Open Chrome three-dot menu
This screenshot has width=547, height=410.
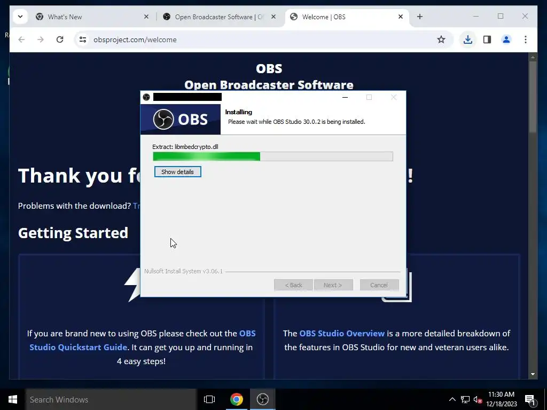coord(526,40)
